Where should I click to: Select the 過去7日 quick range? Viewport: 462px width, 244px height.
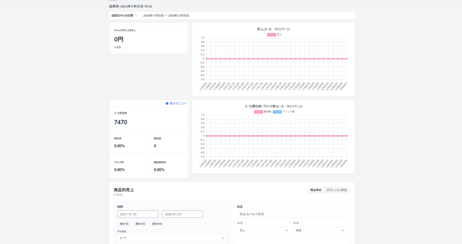click(124, 224)
